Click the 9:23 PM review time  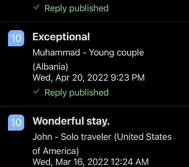click(x=128, y=77)
